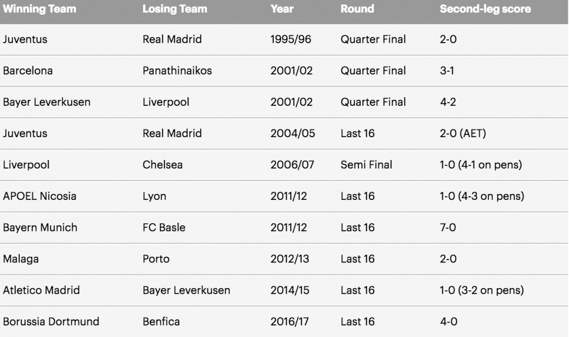Click the Year column header
569x337 pixels.
pyautogui.click(x=282, y=9)
